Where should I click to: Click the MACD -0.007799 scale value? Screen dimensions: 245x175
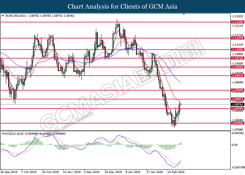point(238,168)
